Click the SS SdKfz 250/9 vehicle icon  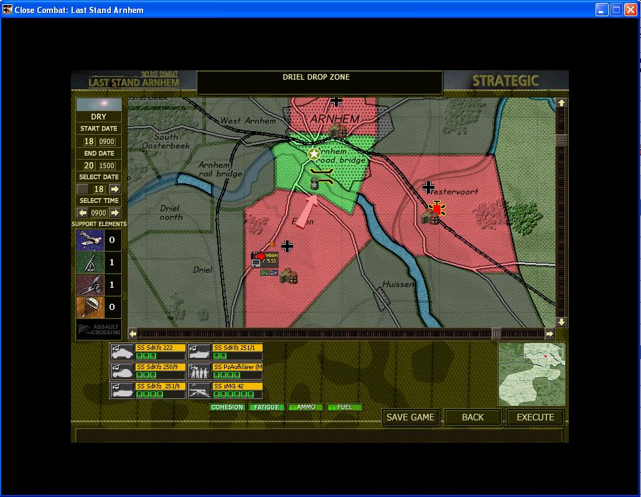pyautogui.click(x=122, y=371)
